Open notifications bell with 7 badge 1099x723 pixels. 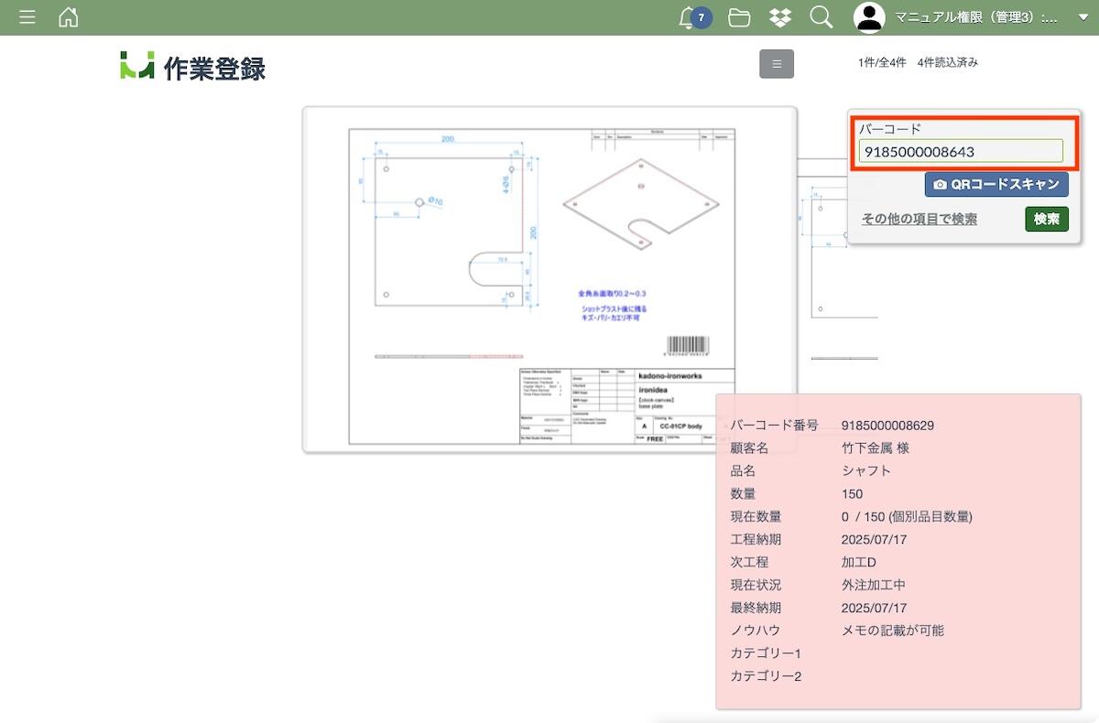tap(690, 17)
